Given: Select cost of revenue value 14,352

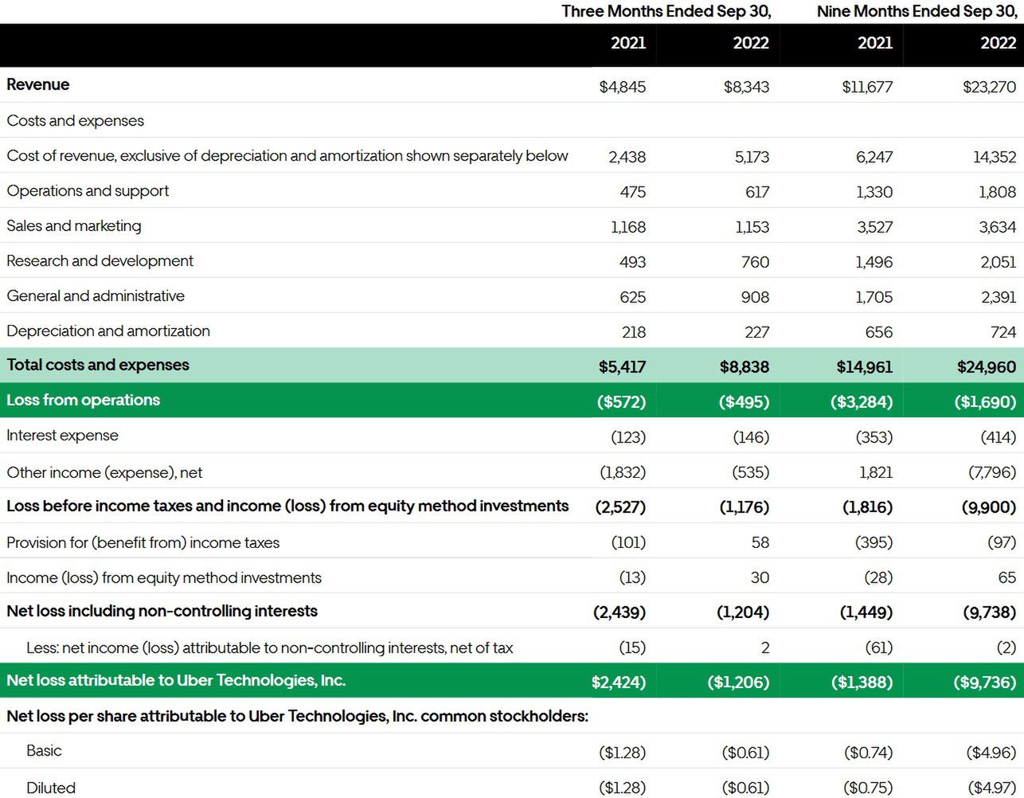Looking at the screenshot, I should point(995,157).
